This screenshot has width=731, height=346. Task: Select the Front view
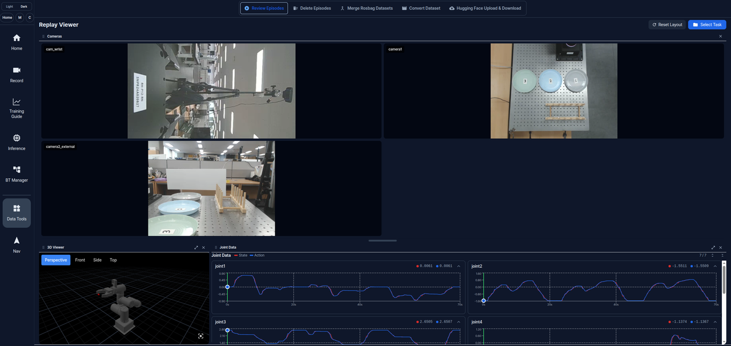pos(80,260)
